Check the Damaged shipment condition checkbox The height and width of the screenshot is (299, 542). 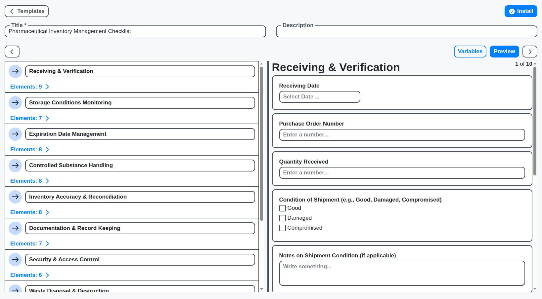(x=282, y=218)
